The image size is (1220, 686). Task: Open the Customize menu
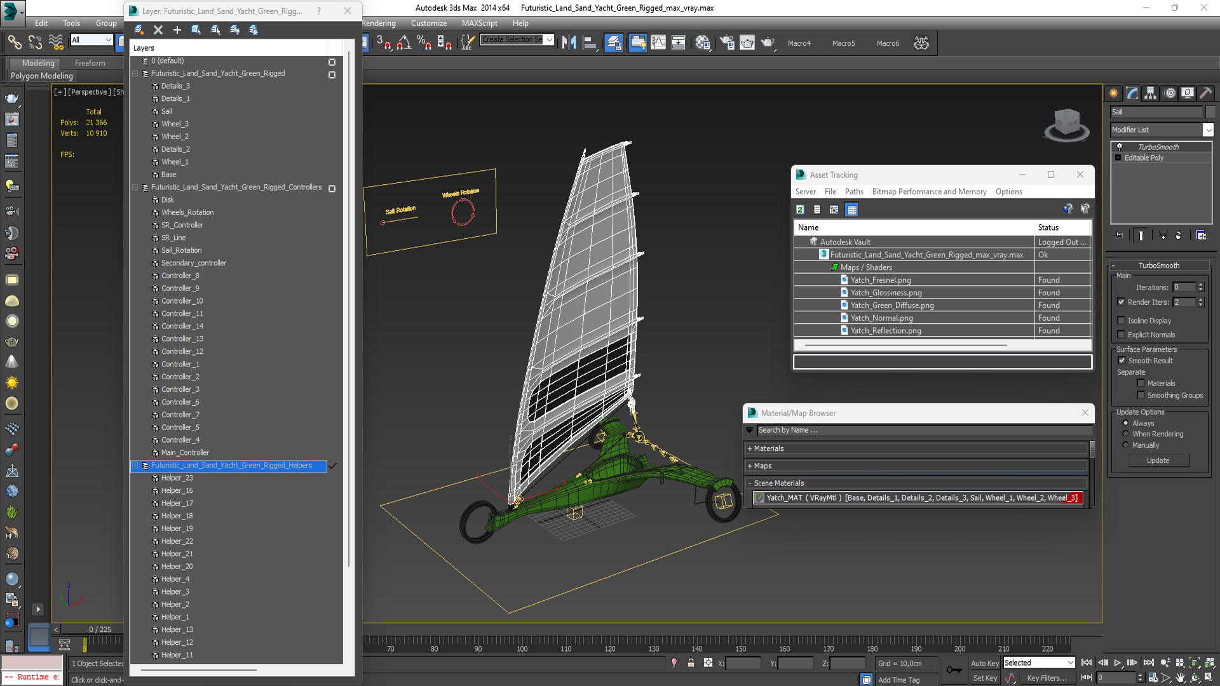pos(428,24)
